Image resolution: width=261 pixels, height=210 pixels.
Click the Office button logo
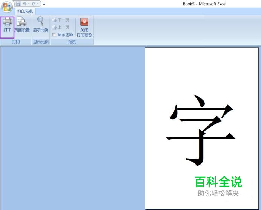pyautogui.click(x=7, y=7)
